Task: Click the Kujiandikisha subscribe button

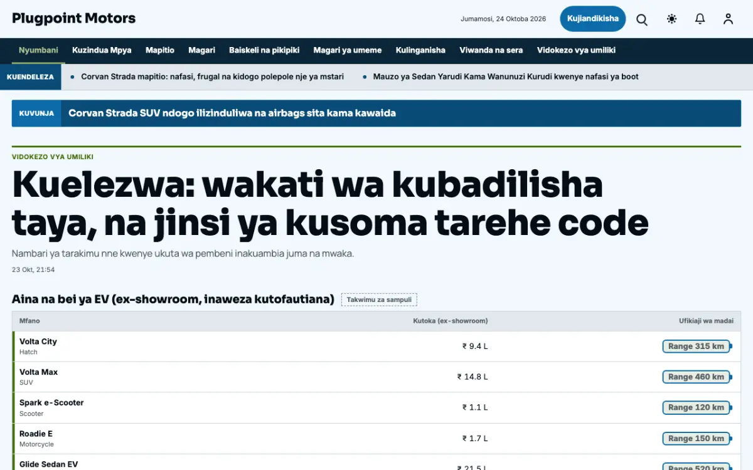Action: 593,19
